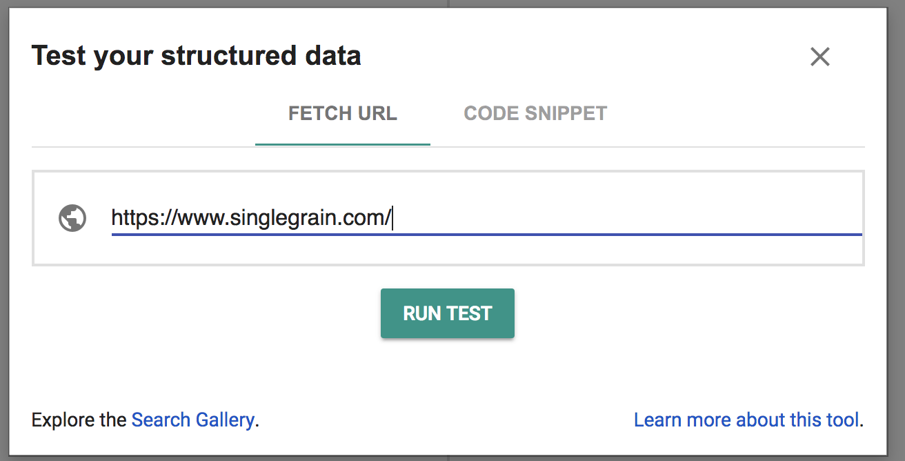Close the structured data test dialog
This screenshot has width=905, height=461.
[819, 57]
